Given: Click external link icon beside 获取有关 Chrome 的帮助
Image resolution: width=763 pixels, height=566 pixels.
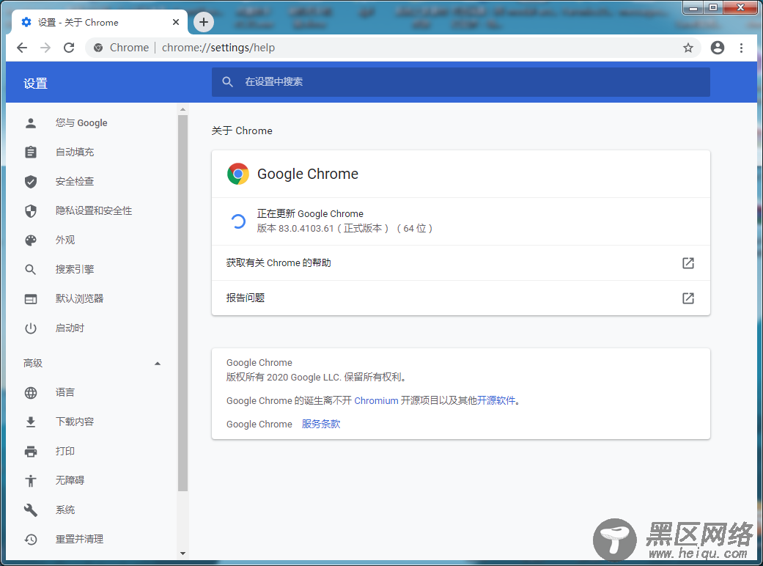Looking at the screenshot, I should click(688, 263).
